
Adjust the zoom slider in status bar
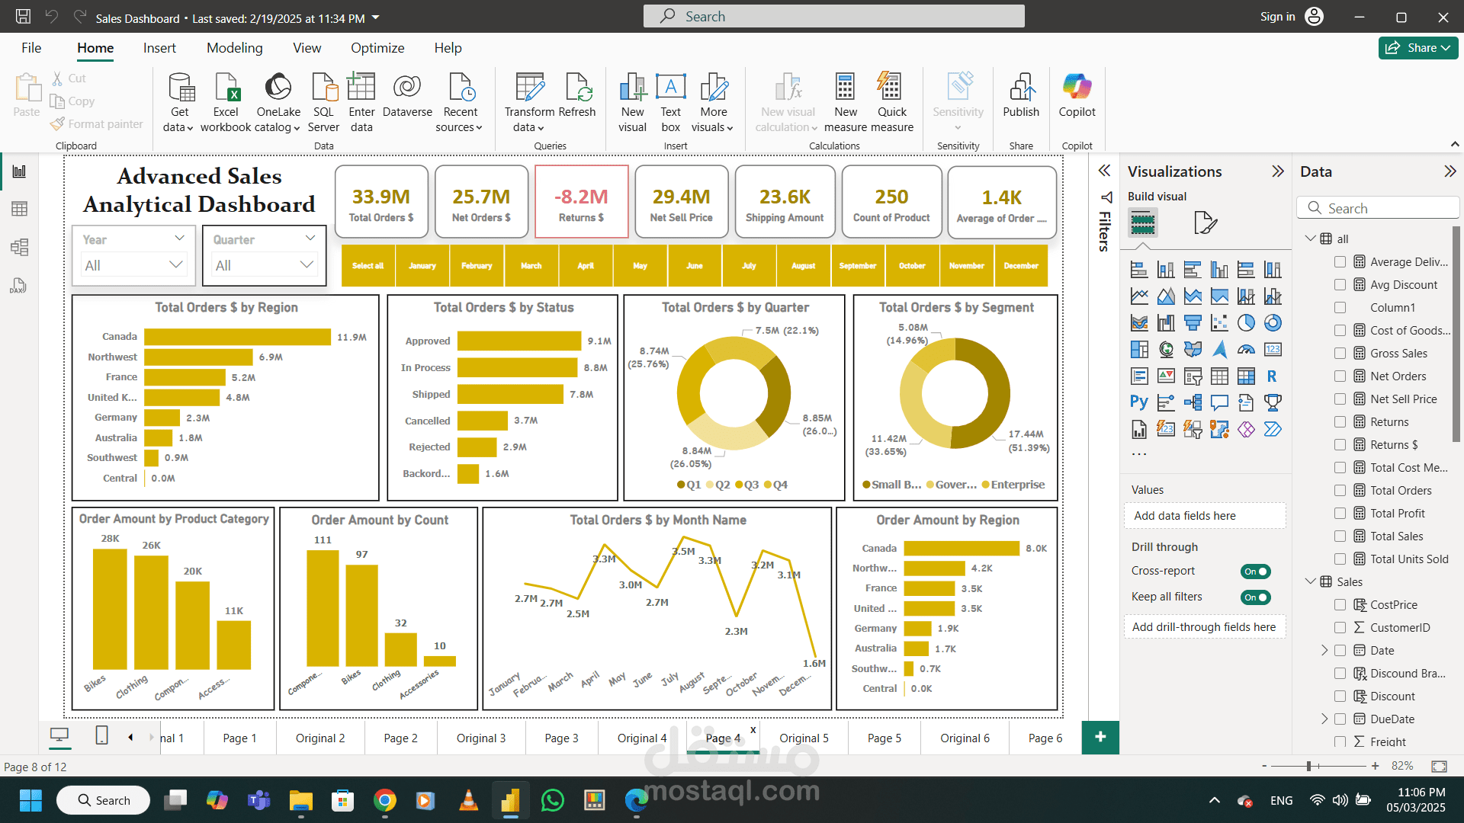(x=1308, y=766)
